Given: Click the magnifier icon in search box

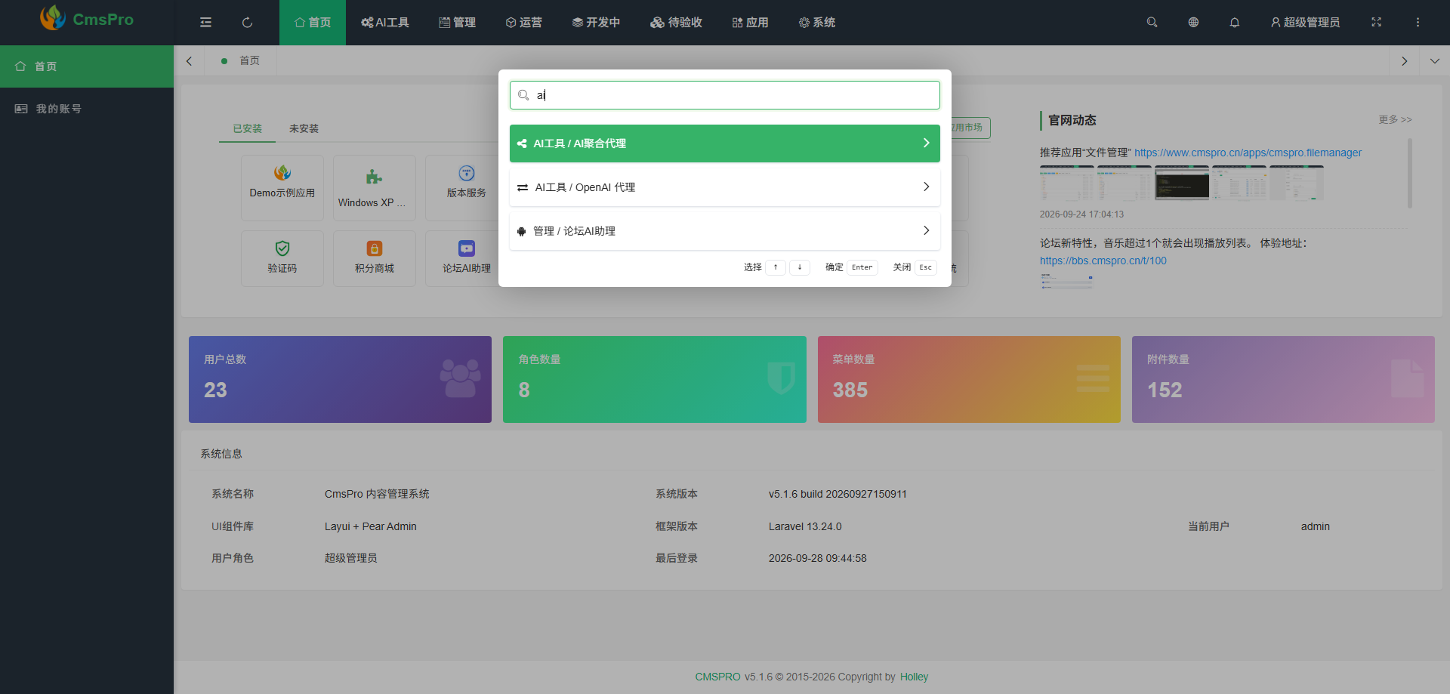Looking at the screenshot, I should 523,95.
